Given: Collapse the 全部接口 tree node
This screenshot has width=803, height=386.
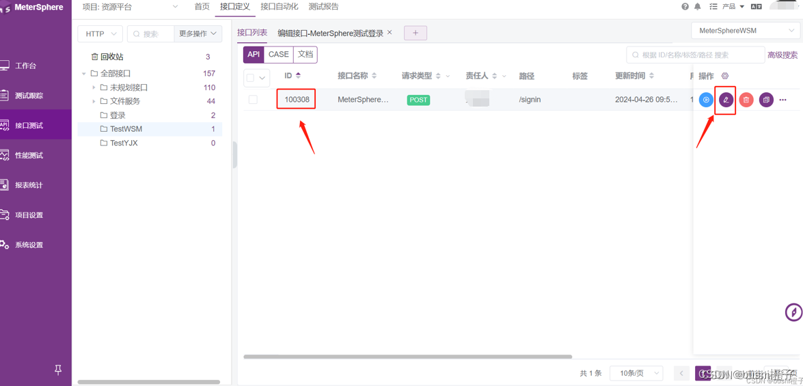Looking at the screenshot, I should [84, 74].
